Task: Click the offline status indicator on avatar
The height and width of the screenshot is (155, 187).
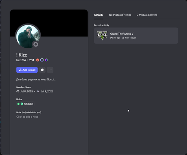Action: click(36, 44)
